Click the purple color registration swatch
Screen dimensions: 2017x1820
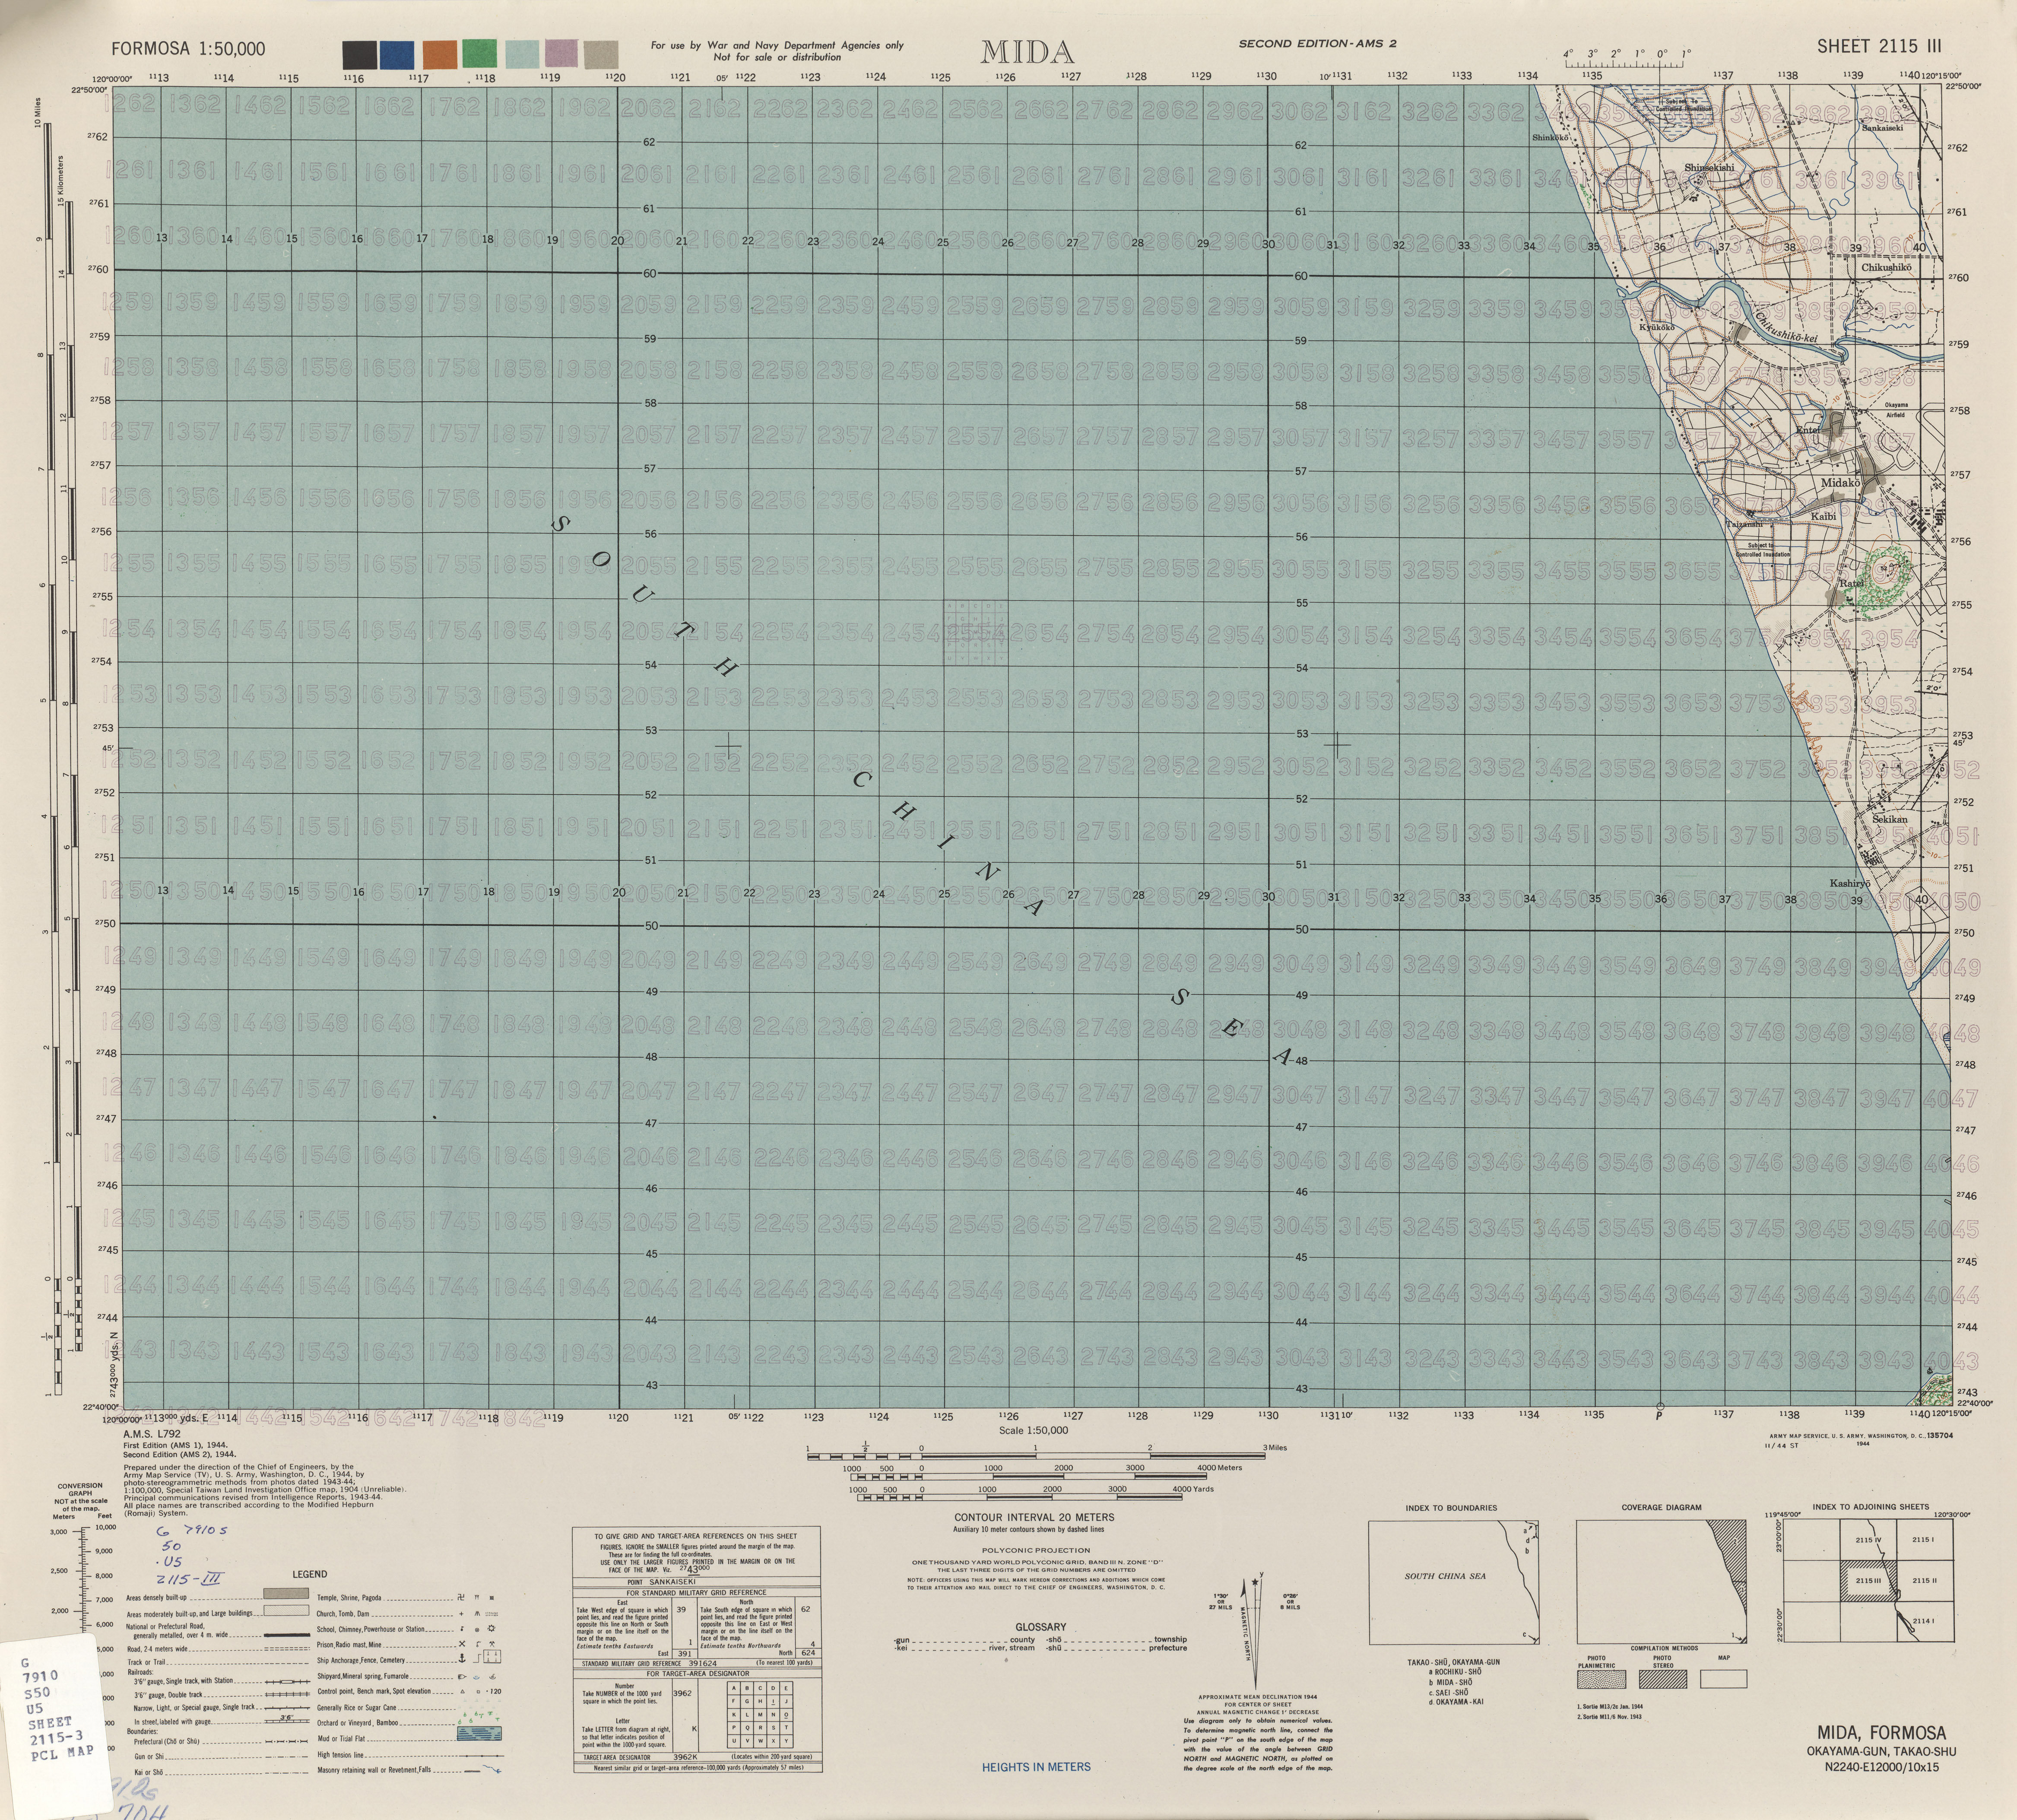click(561, 54)
